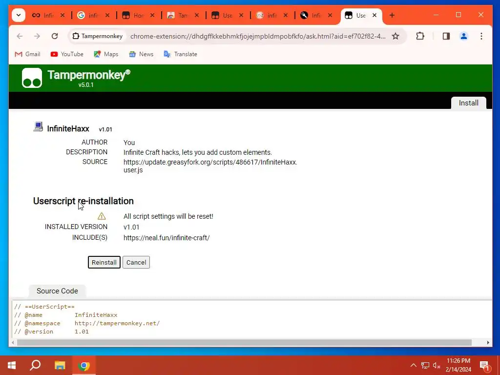Open File Explorer from taskbar
Viewport: 500px width, 375px height.
point(60,365)
